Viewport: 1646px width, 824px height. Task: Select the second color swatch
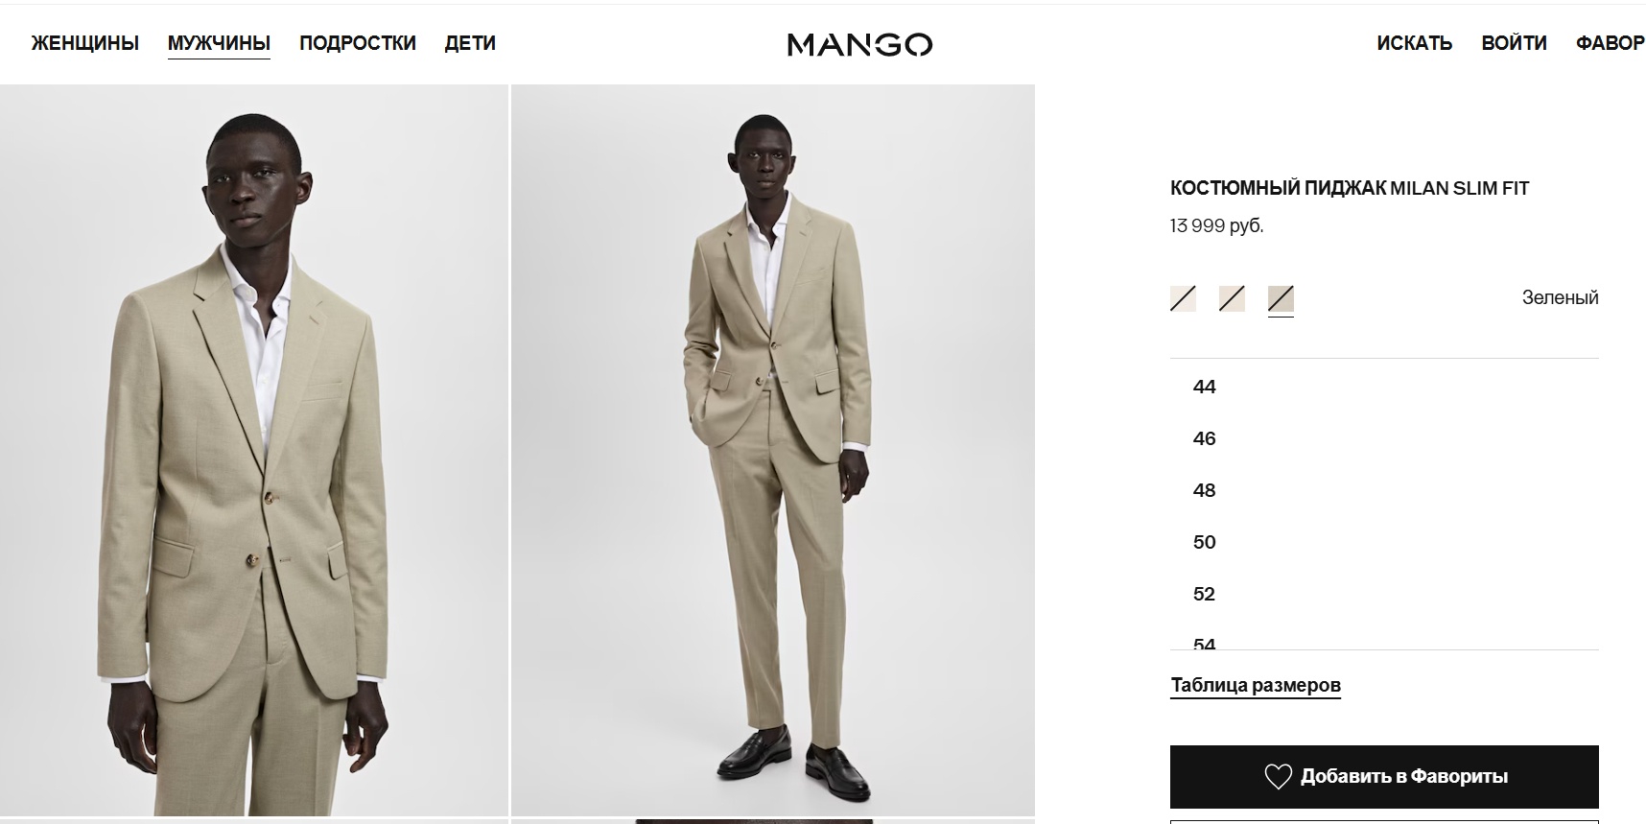1232,298
